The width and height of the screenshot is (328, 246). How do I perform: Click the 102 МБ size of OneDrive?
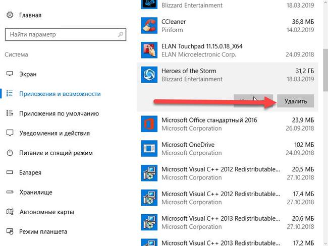[304, 145]
